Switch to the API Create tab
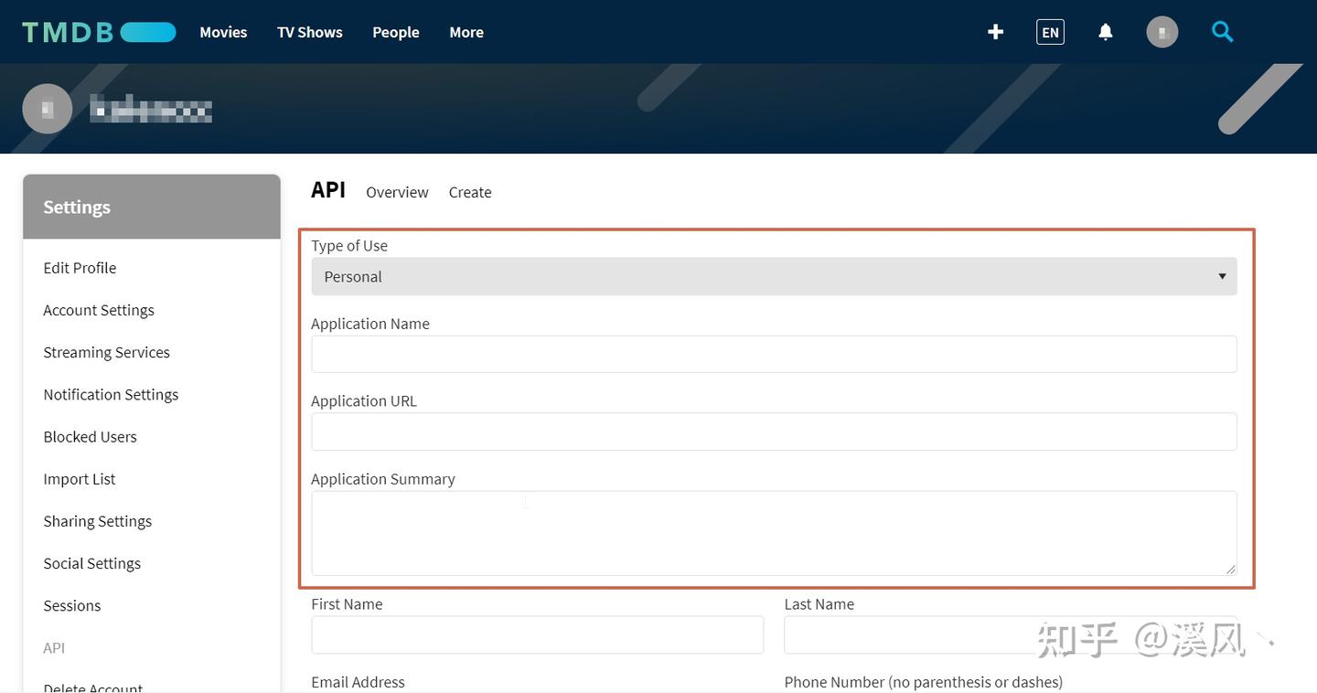 click(470, 192)
